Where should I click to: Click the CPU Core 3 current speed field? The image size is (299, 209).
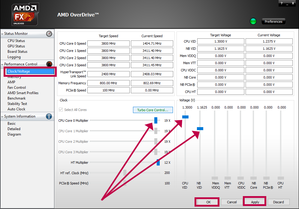pos(152,65)
